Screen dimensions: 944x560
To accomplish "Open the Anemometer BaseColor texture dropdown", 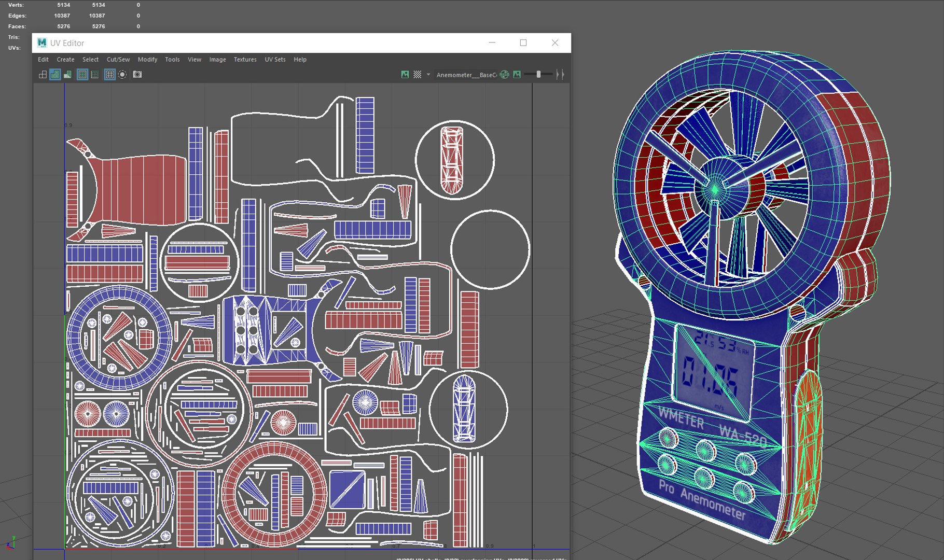I will 466,75.
